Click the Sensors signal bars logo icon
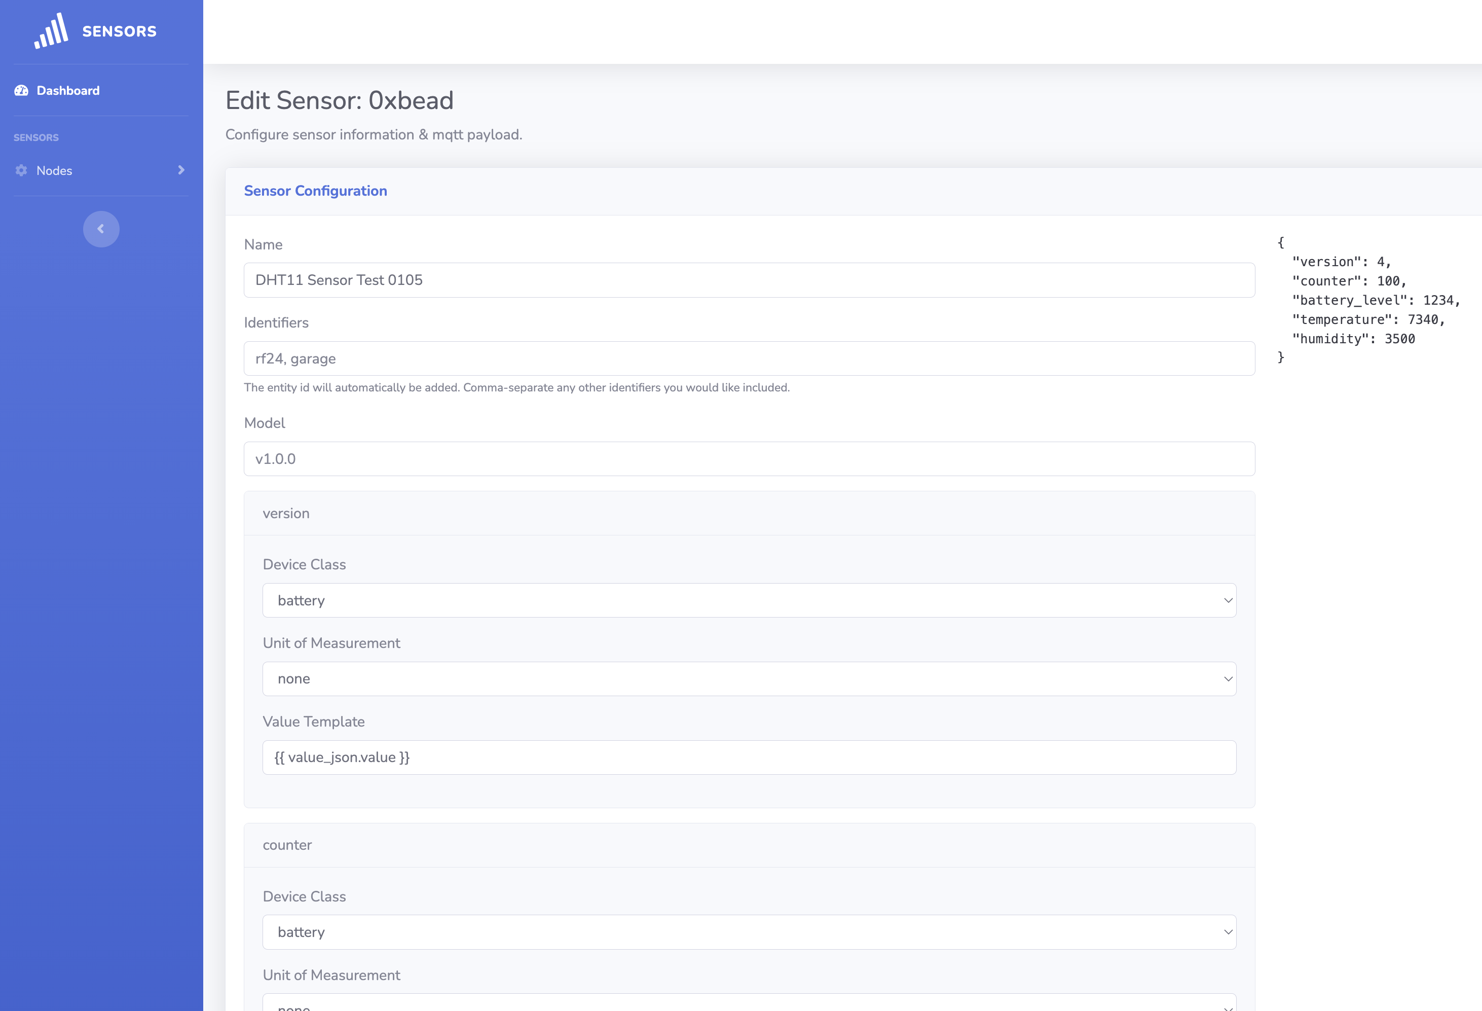This screenshot has height=1011, width=1482. (51, 30)
